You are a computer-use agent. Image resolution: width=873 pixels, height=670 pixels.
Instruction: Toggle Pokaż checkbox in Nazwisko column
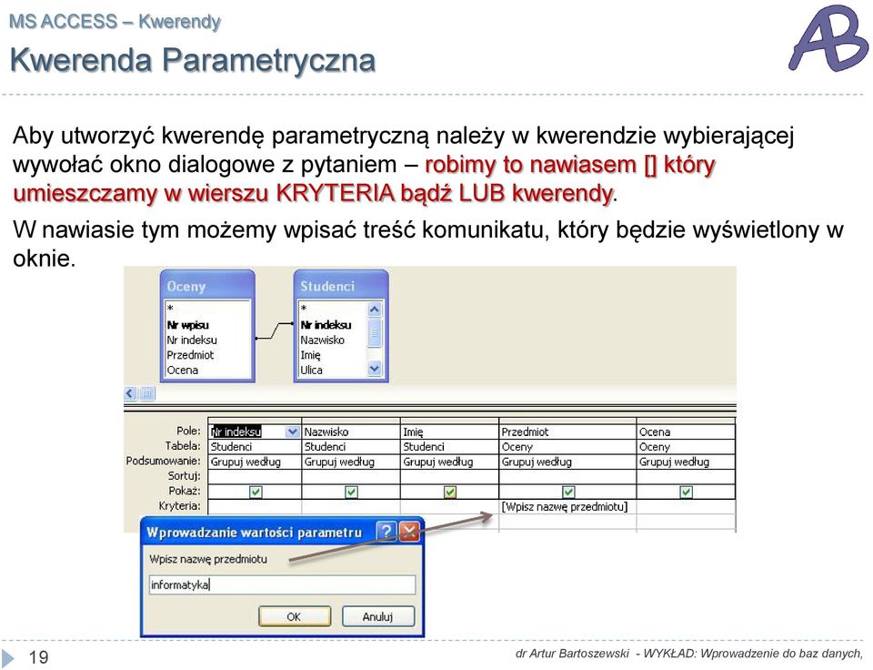pos(351,492)
